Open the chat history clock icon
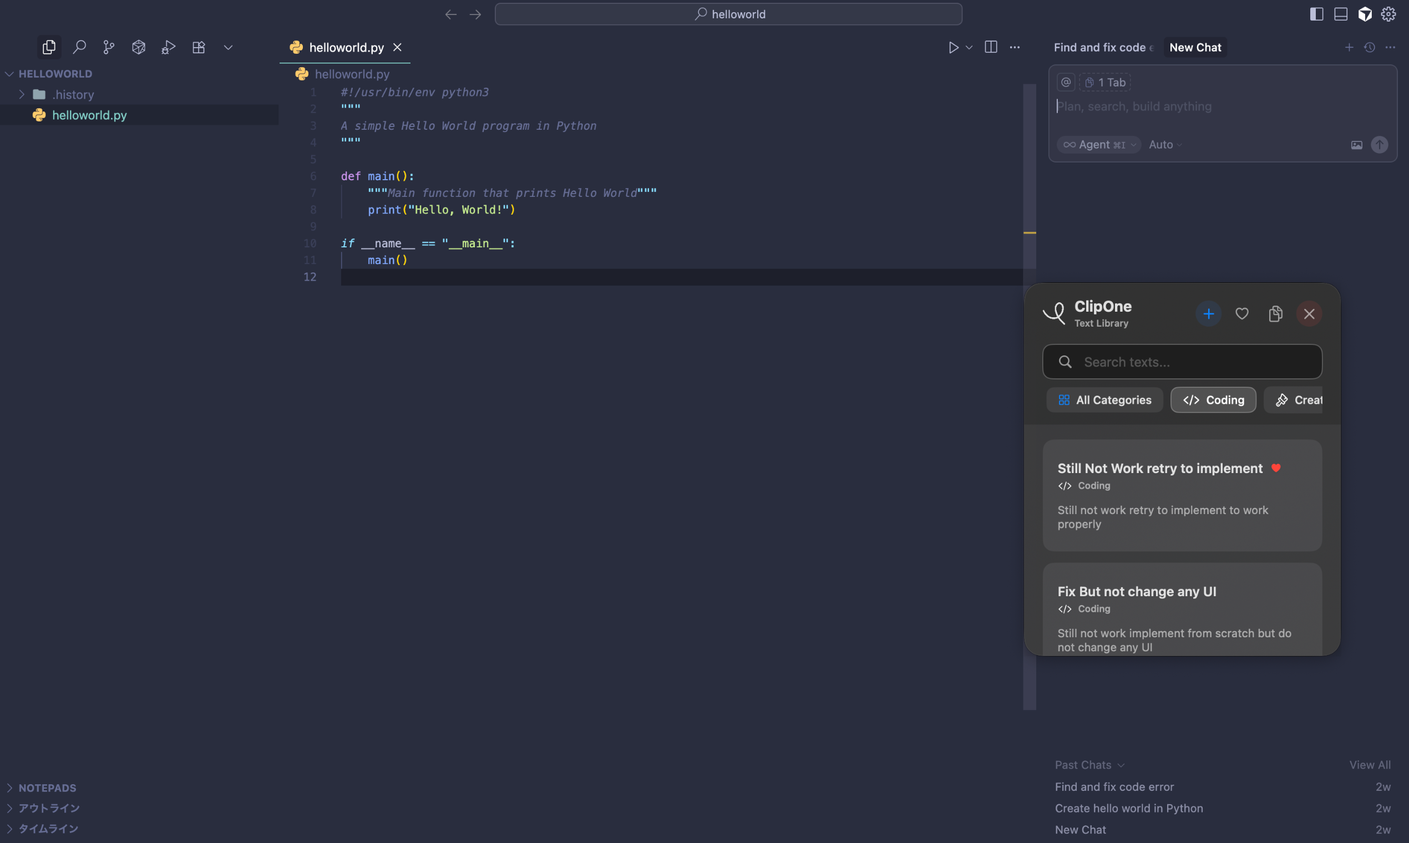Viewport: 1409px width, 843px height. [x=1369, y=47]
